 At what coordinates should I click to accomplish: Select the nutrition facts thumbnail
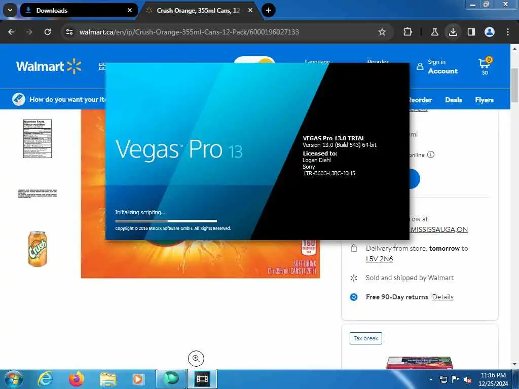pos(38,139)
